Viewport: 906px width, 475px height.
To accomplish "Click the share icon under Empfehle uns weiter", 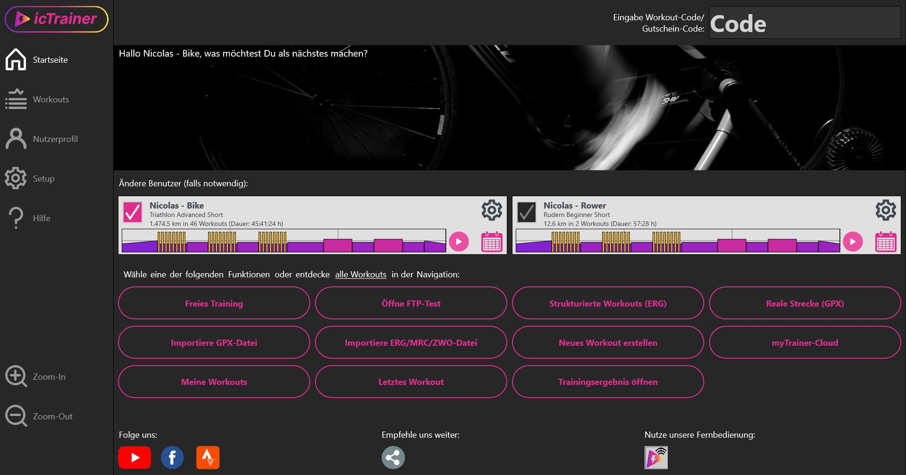I will click(393, 458).
